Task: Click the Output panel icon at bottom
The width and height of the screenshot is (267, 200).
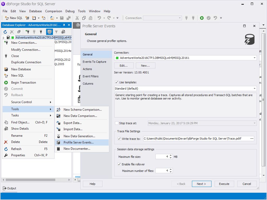Action: (x=5, y=188)
